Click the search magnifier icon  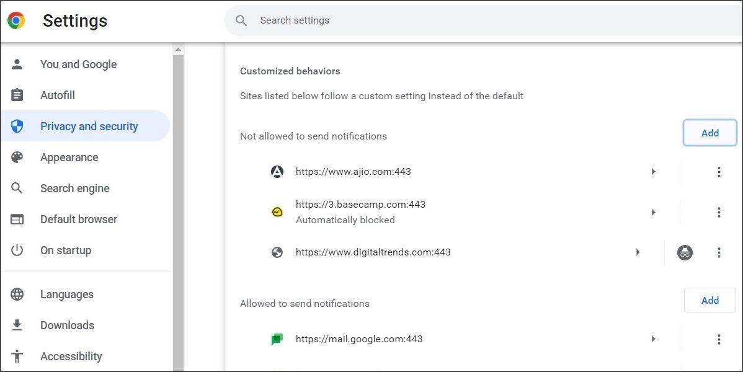(241, 20)
